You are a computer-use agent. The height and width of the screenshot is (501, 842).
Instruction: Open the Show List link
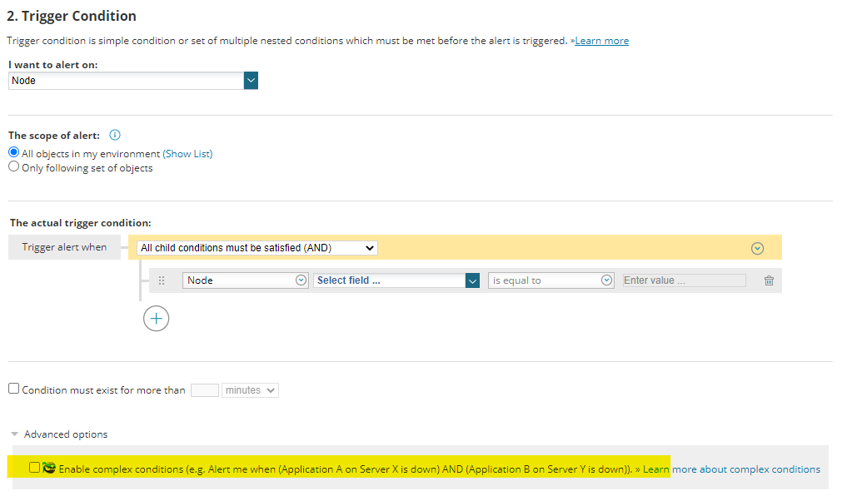click(x=187, y=154)
